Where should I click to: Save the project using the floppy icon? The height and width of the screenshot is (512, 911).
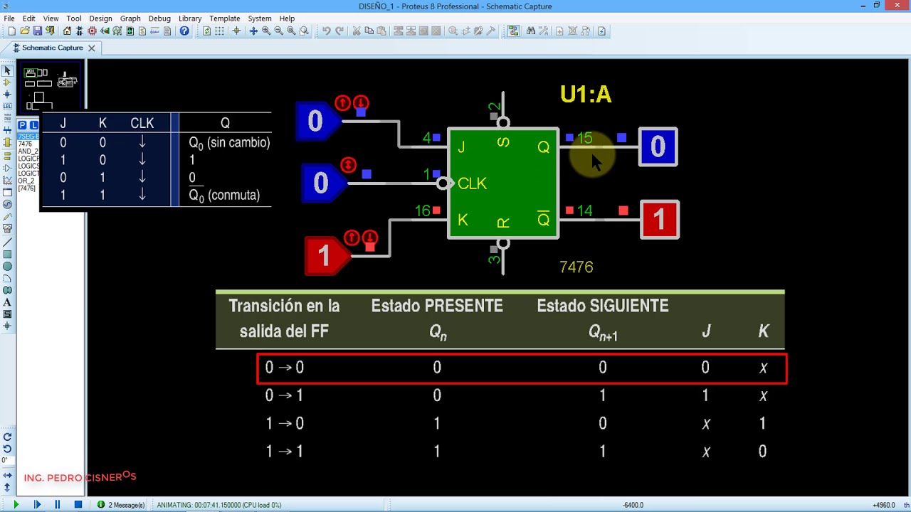[x=37, y=31]
